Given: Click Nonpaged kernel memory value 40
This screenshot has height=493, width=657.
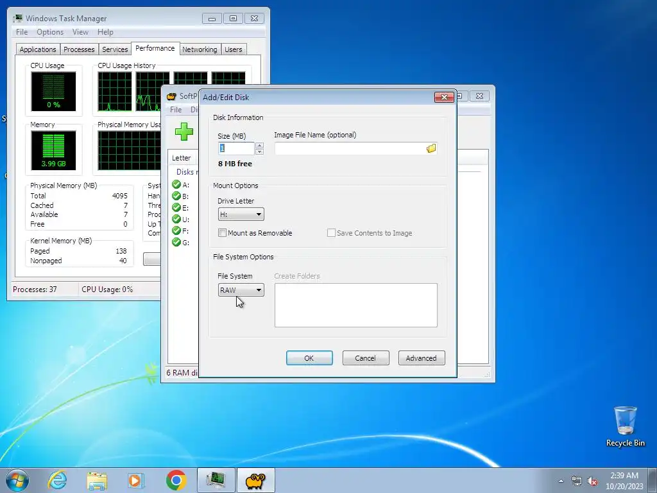Looking at the screenshot, I should 123,261.
